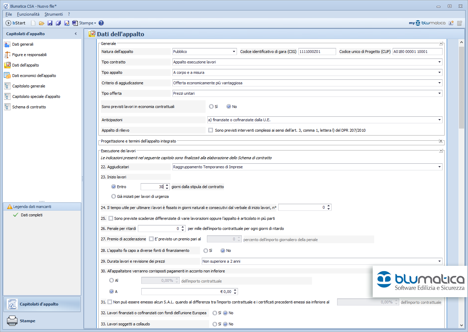The width and height of the screenshot is (468, 332).
Task: Open the Funzionalità menu
Action: [x=28, y=14]
